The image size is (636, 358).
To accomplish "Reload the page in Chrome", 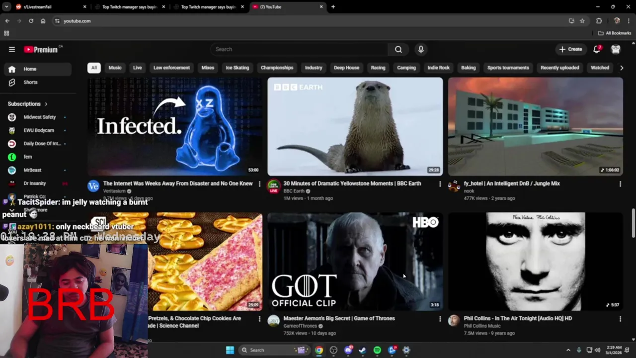I will [x=31, y=21].
